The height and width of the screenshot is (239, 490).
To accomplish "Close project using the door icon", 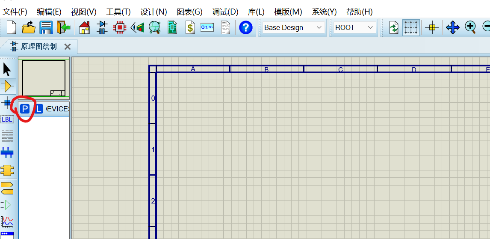I will 63,27.
